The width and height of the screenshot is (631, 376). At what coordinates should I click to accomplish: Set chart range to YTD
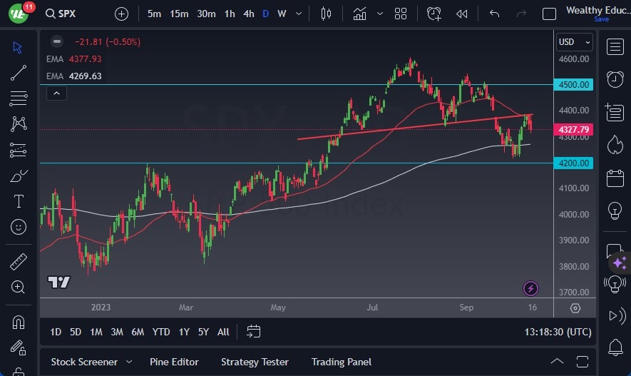click(161, 332)
